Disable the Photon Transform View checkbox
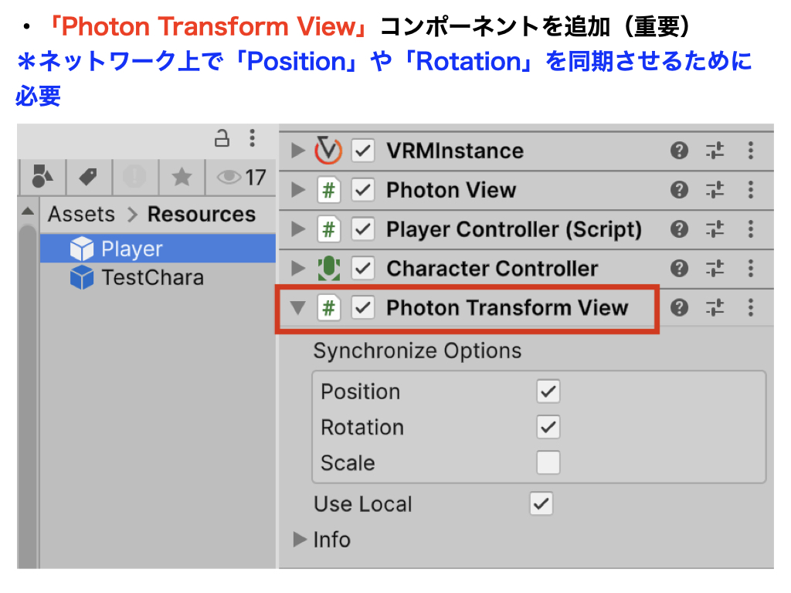Viewport: 791px width, 593px height. 363,307
